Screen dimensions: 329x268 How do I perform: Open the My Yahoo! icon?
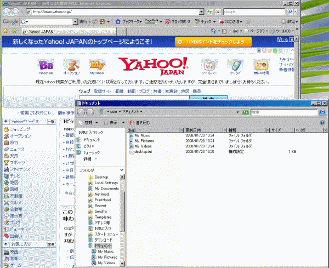click(97, 65)
